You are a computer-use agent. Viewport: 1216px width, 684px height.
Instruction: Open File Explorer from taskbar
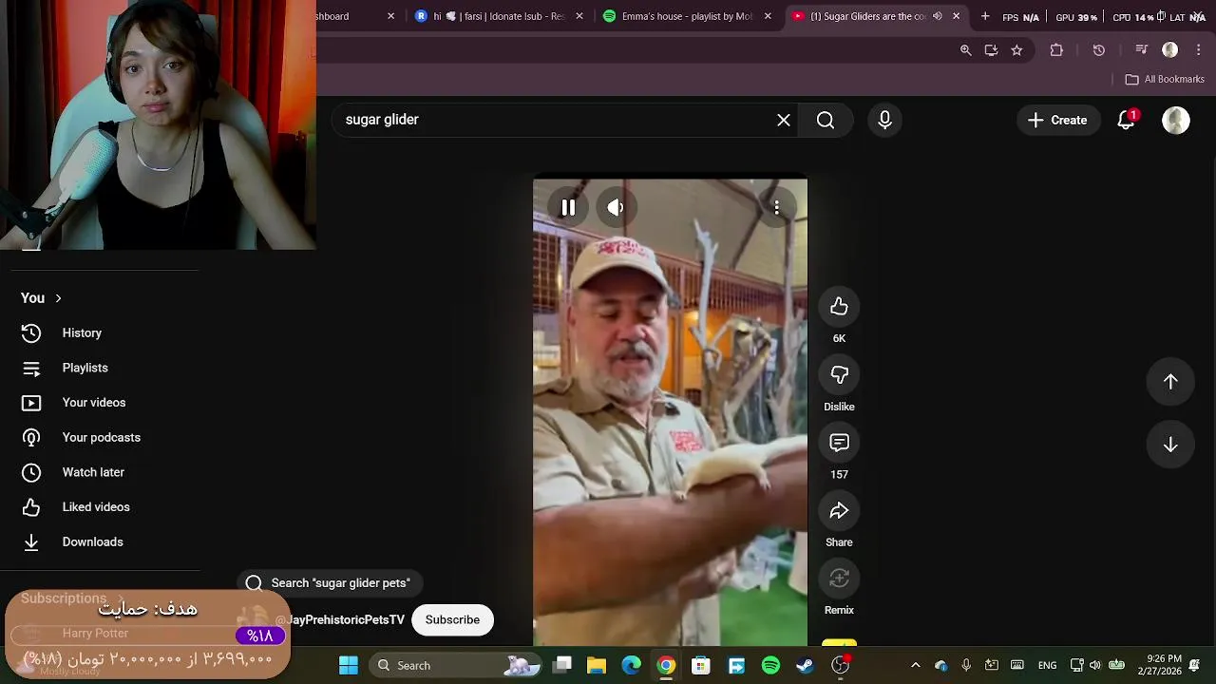pyautogui.click(x=597, y=665)
